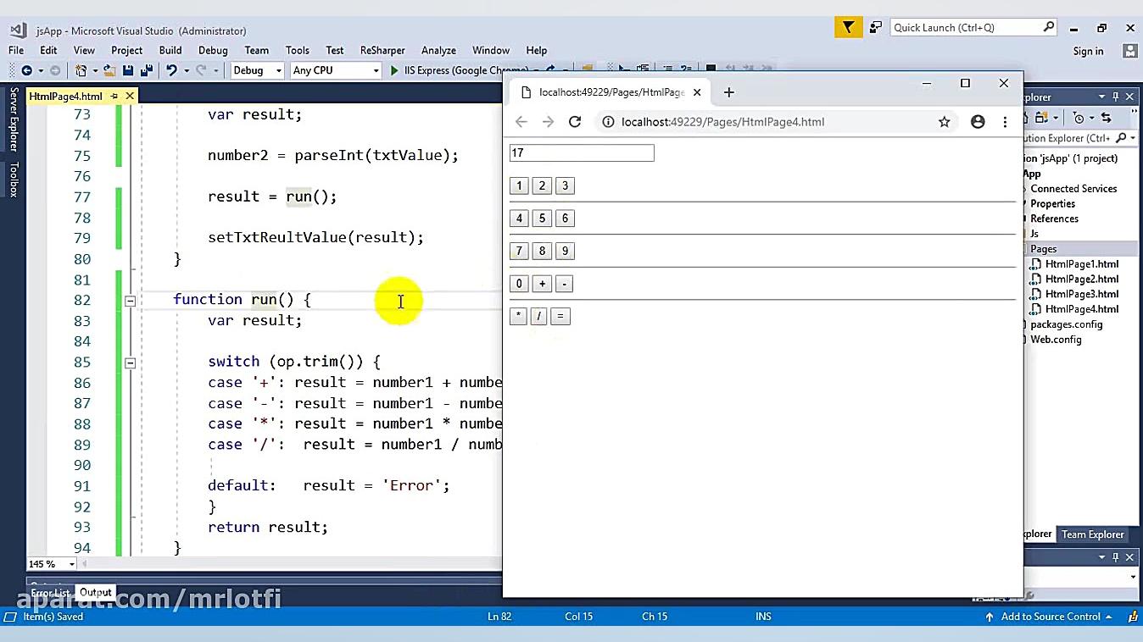View site information icon in address bar
The width and height of the screenshot is (1143, 642).
[608, 122]
